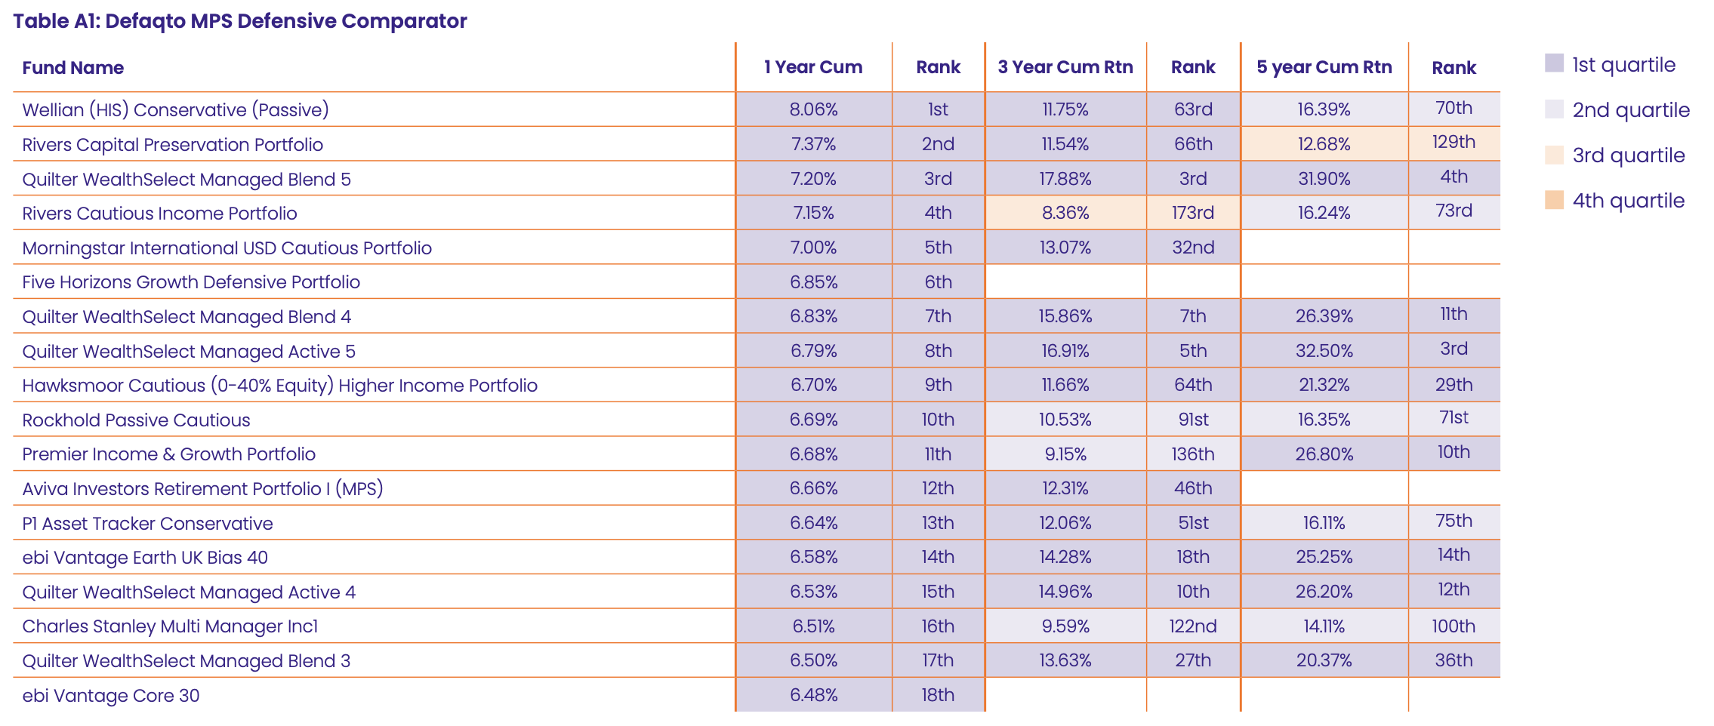Select the Rockhold Passive Cautious fund
The width and height of the screenshot is (1714, 726).
[136, 420]
